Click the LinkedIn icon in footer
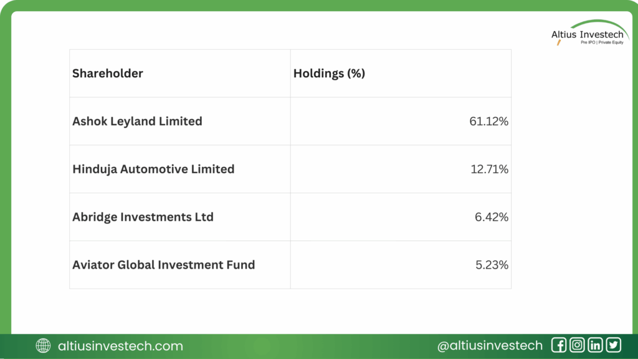This screenshot has height=359, width=638. (x=596, y=345)
